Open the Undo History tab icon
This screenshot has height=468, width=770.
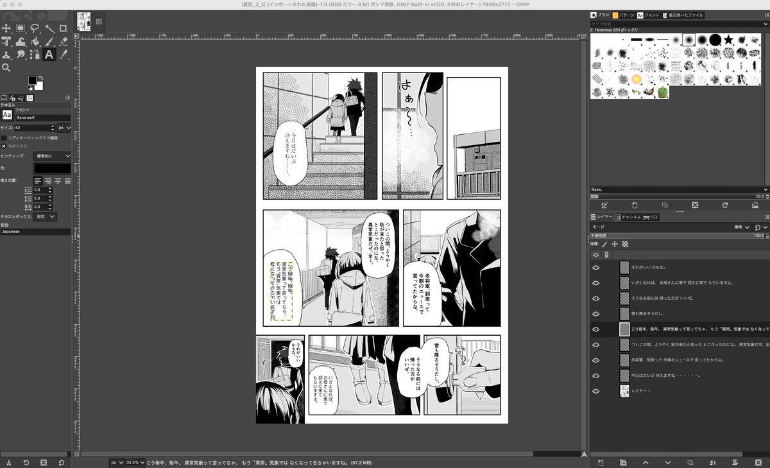[21, 98]
